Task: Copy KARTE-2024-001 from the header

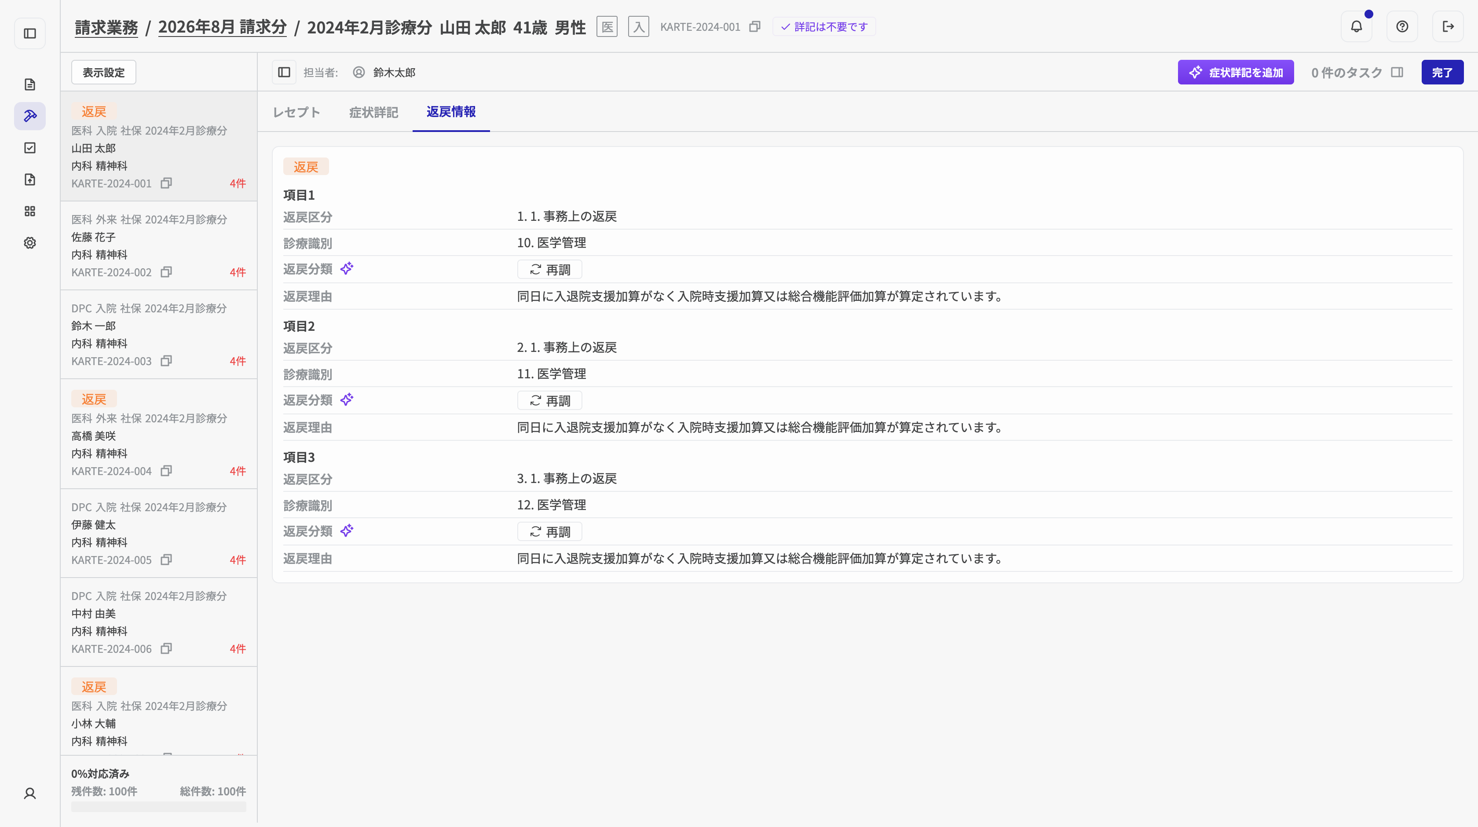Action: 755,26
